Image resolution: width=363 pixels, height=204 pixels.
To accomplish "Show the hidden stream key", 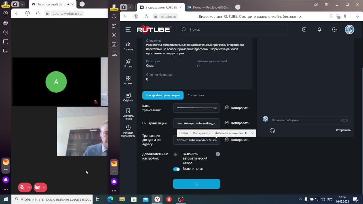I will (x=215, y=108).
